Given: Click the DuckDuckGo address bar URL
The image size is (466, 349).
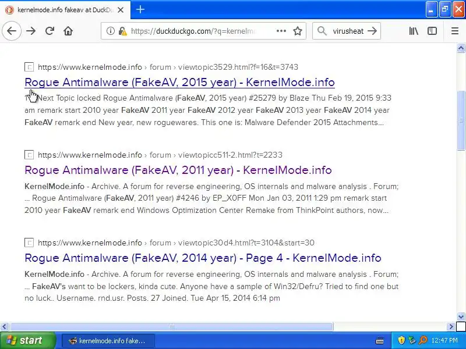Looking at the screenshot, I should tap(193, 31).
